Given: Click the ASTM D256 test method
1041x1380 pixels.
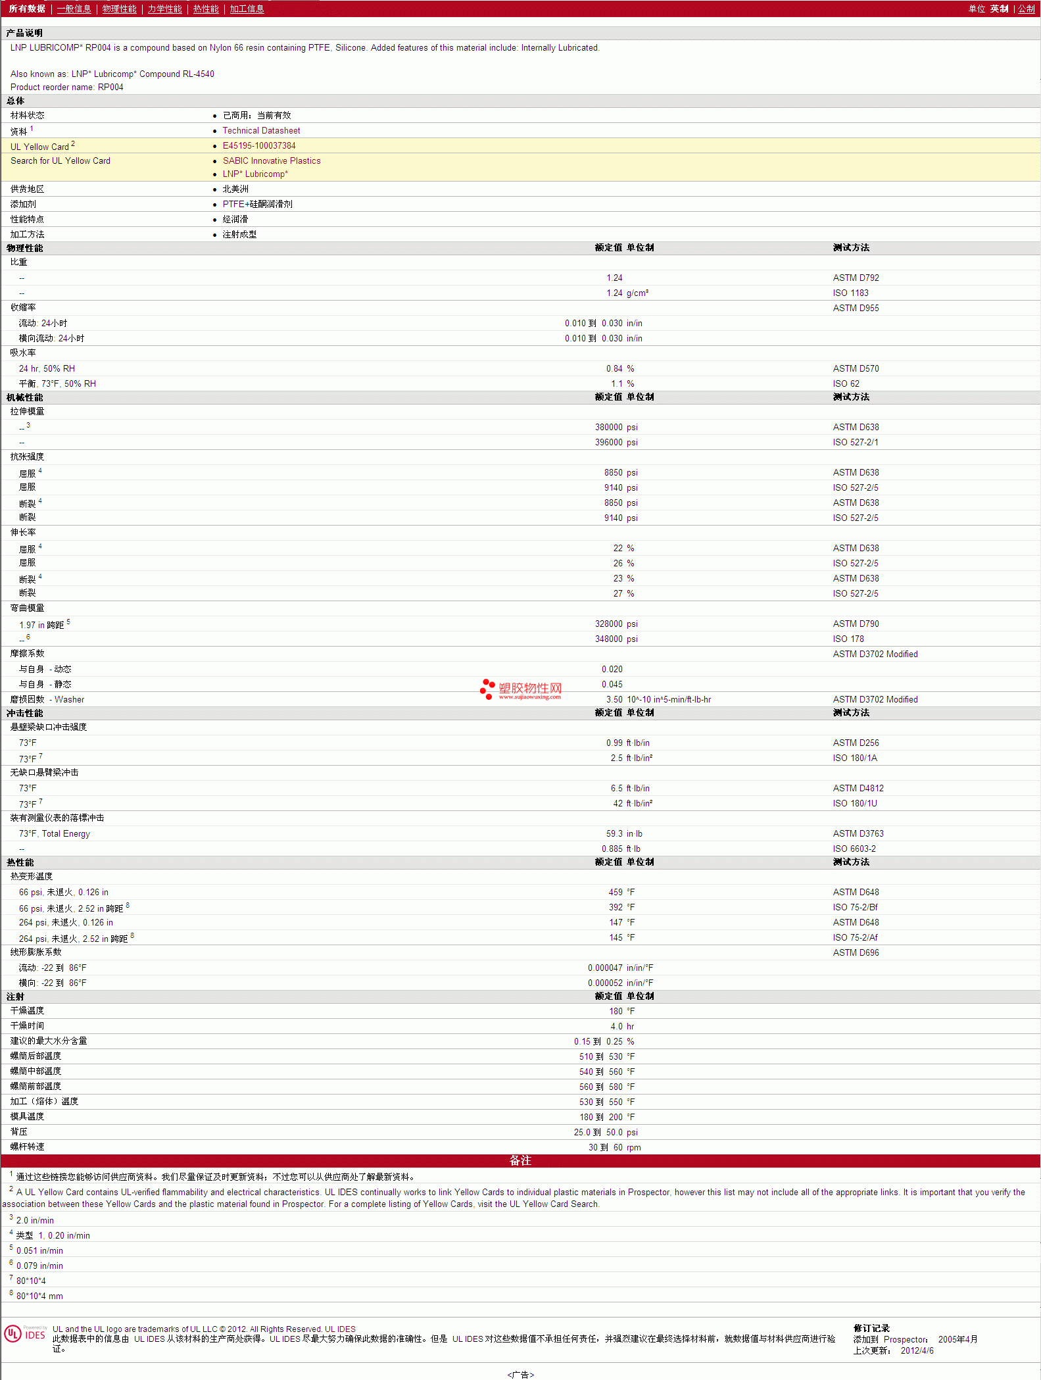Looking at the screenshot, I should coord(856,743).
